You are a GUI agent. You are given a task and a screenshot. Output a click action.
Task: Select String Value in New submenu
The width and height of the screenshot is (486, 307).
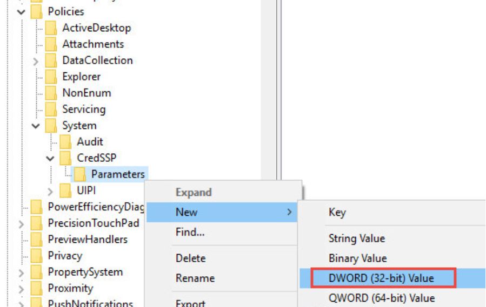point(356,238)
